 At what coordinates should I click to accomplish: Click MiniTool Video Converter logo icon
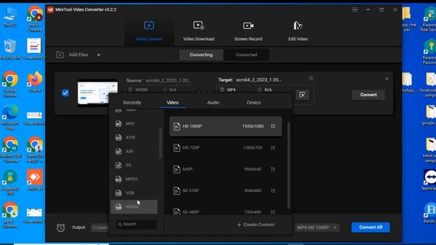pos(50,10)
